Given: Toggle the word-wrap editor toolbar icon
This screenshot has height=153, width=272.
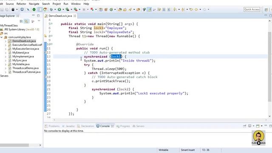Looking at the screenshot, I should [x=159, y=9].
